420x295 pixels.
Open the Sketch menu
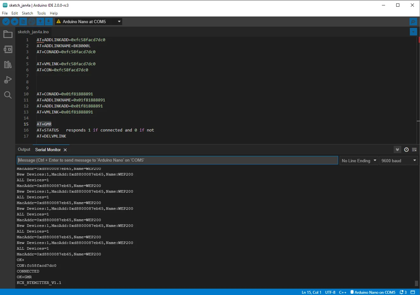[27, 13]
